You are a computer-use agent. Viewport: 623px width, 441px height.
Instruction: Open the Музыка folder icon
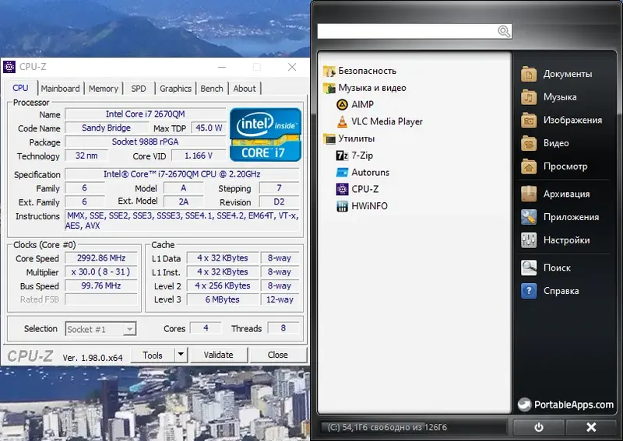(x=529, y=97)
